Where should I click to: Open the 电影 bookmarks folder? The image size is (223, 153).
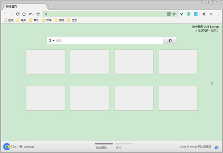pos(21,20)
